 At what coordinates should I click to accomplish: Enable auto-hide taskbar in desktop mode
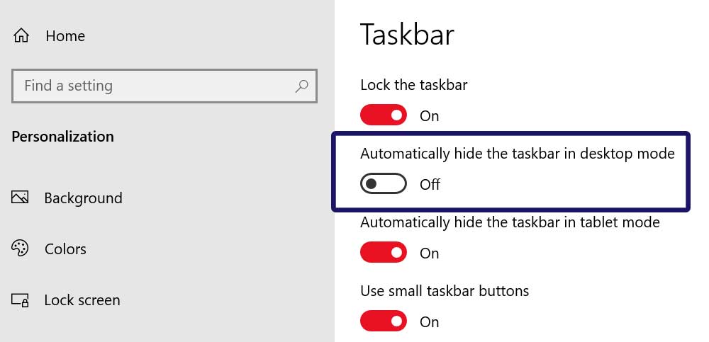pos(384,184)
